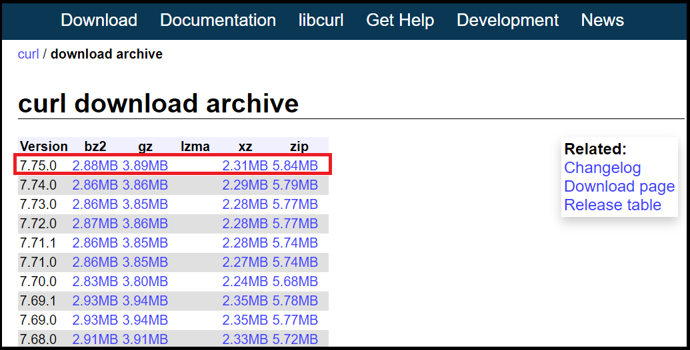The image size is (690, 350).
Task: Select the 7.75.0 version cell
Action: point(38,166)
